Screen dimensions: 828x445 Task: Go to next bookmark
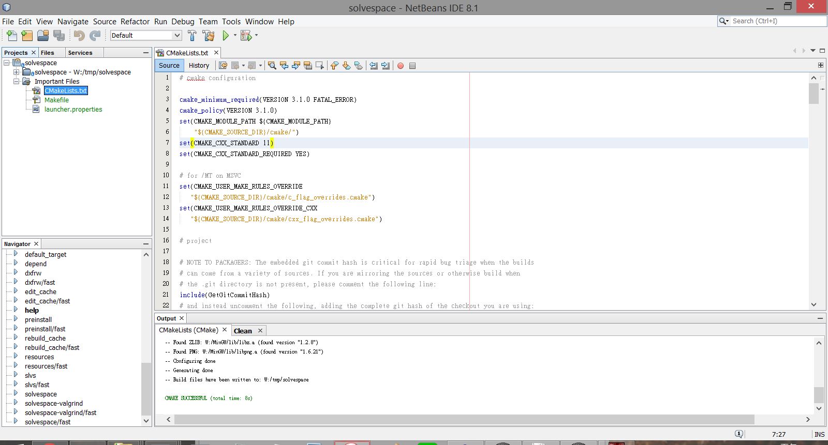[346, 66]
